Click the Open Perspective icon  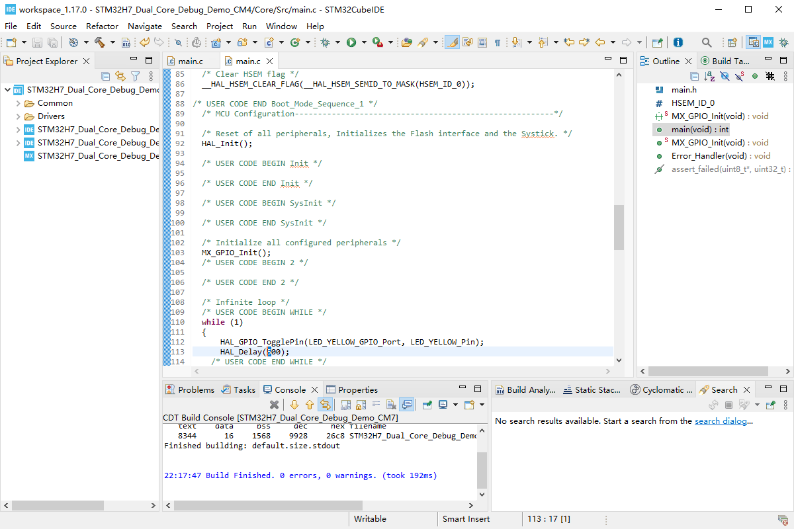pos(732,42)
